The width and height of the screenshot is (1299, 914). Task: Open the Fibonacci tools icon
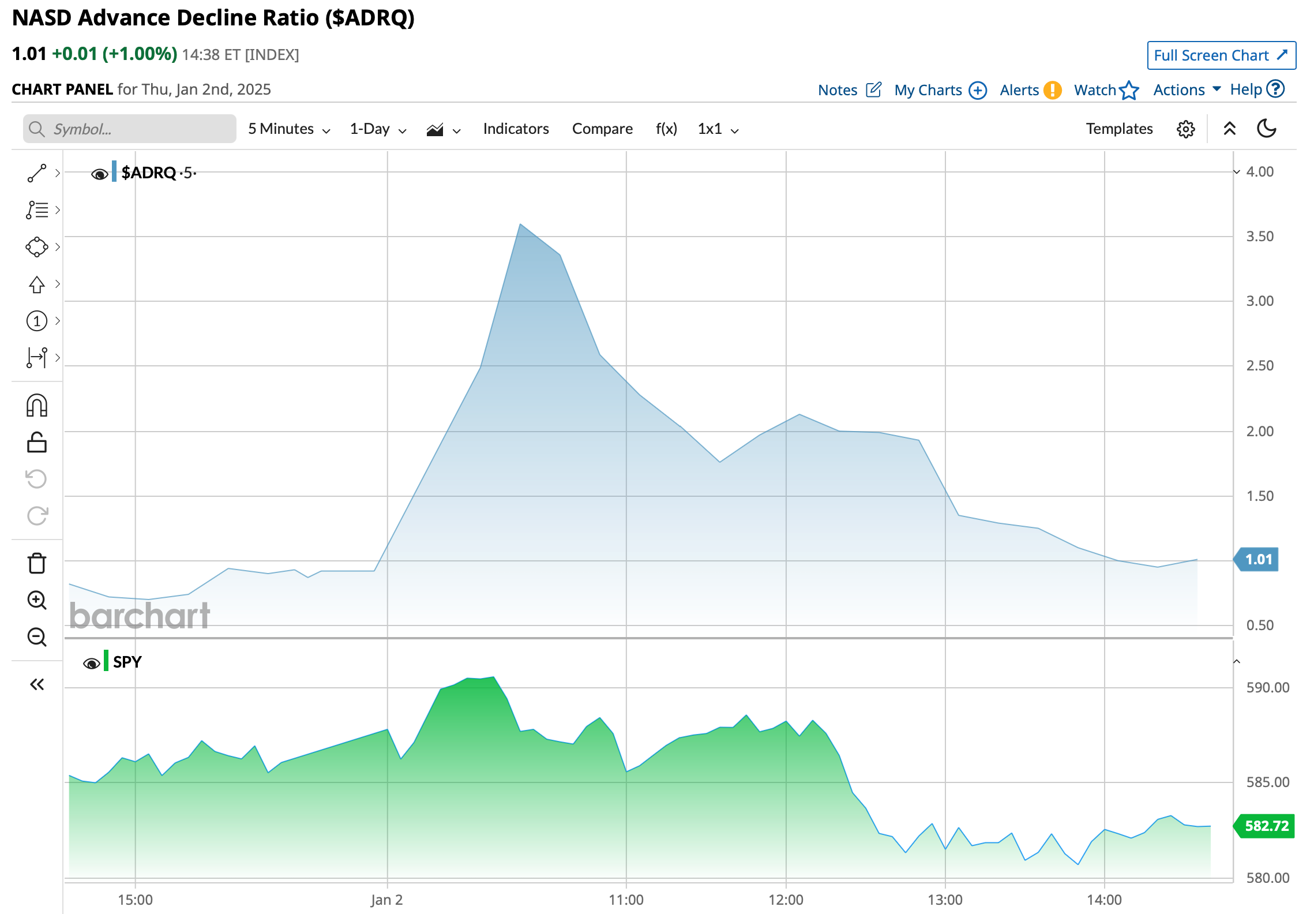(37, 210)
